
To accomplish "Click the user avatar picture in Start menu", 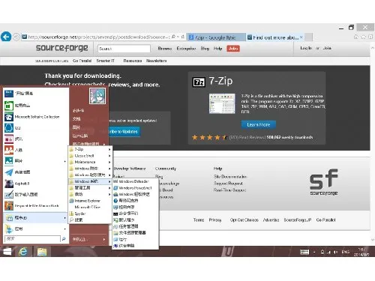I will tap(97, 96).
